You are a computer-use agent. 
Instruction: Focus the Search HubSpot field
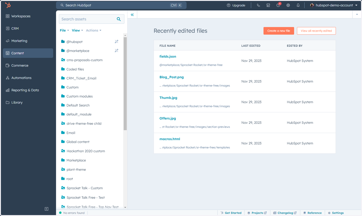click(121, 5)
